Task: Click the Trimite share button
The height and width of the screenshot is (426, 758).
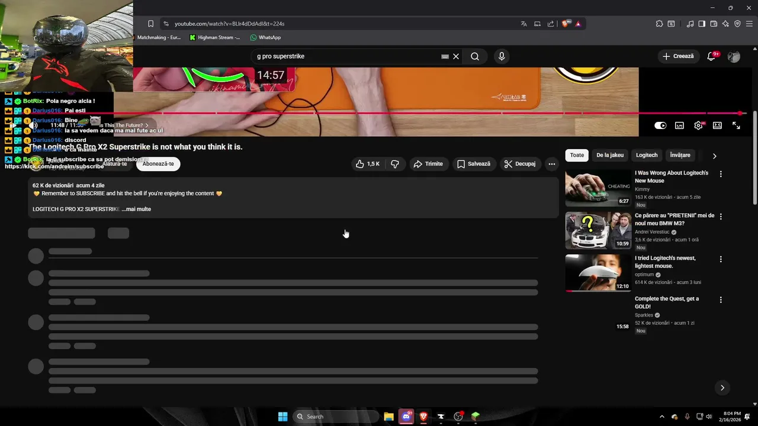Action: [x=428, y=164]
